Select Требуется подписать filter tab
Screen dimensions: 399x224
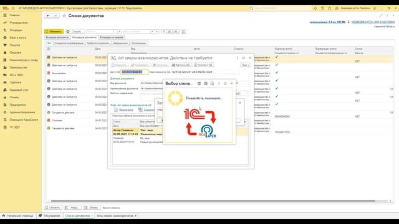click(x=98, y=43)
